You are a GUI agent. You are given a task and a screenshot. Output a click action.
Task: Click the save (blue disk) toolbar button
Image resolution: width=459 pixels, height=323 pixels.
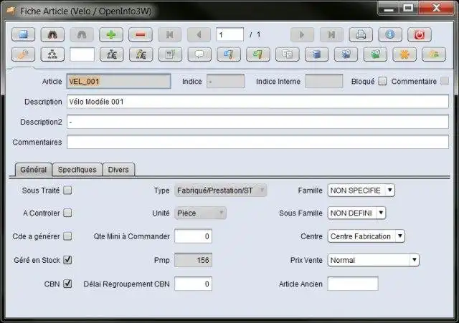tap(23, 34)
